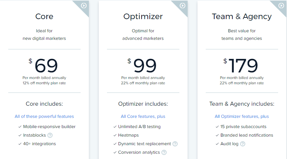Open 'All Core features, plus' link
The width and height of the screenshot is (287, 159).
[x=143, y=116]
